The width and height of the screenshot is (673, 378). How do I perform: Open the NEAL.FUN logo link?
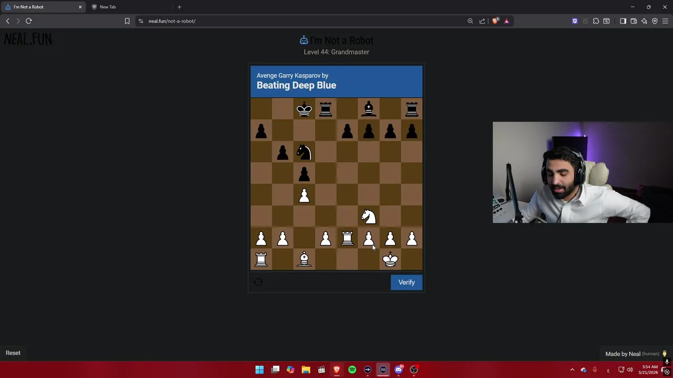pyautogui.click(x=28, y=39)
